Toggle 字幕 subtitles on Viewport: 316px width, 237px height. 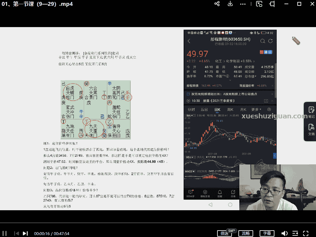coord(267,233)
